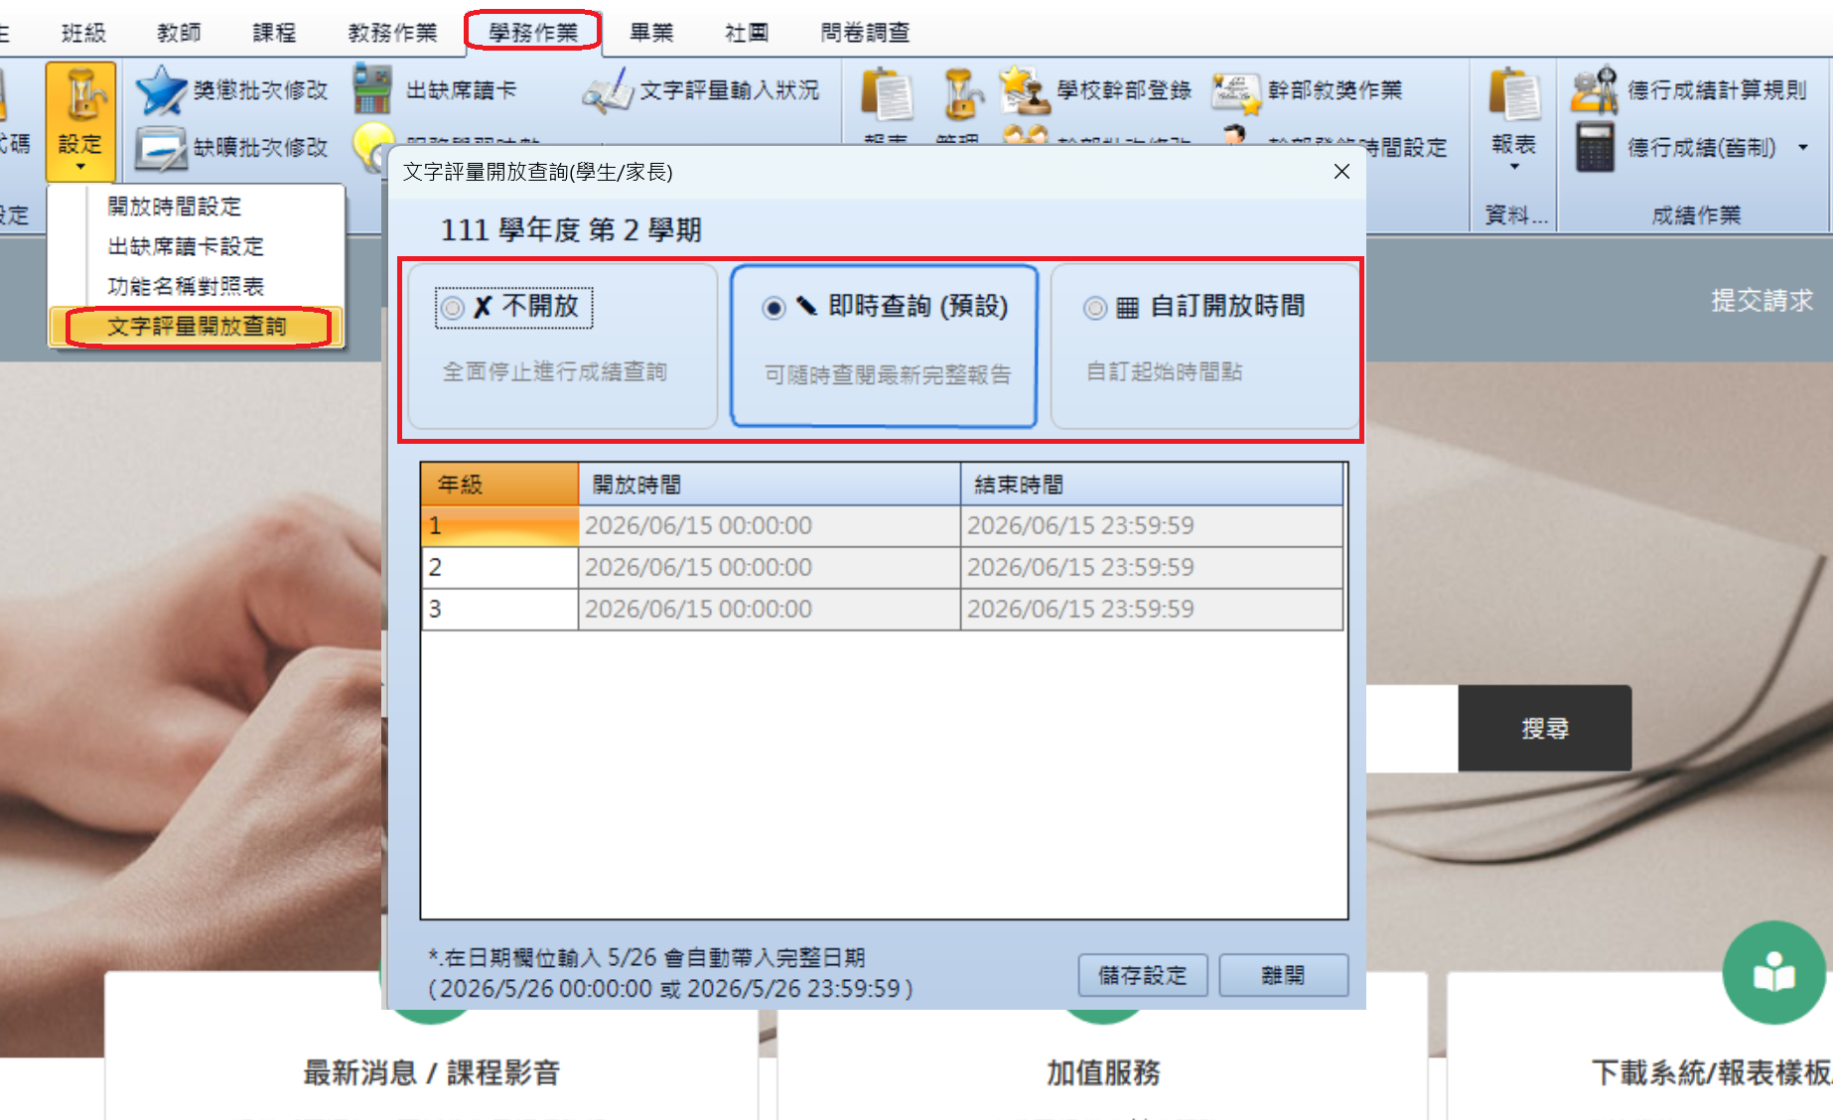Select 自訂開放時間 radio button
Image resolution: width=1833 pixels, height=1120 pixels.
(x=1095, y=308)
